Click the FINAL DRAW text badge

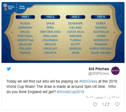(22, 7)
